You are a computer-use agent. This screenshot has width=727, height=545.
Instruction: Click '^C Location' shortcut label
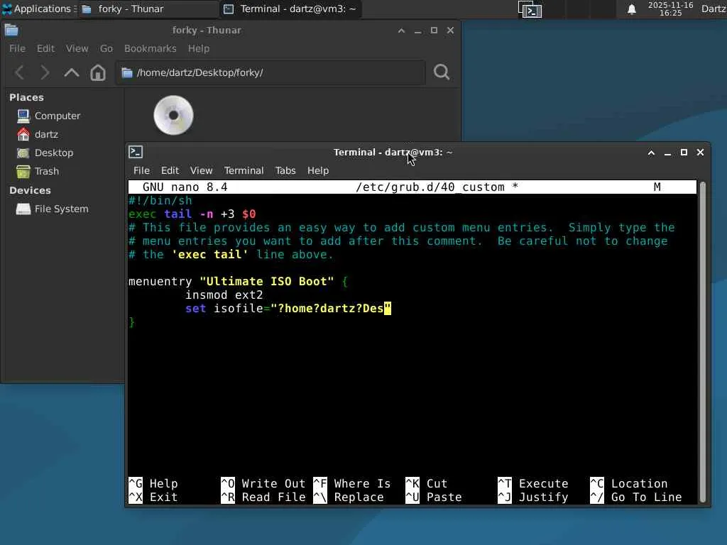[x=629, y=483]
